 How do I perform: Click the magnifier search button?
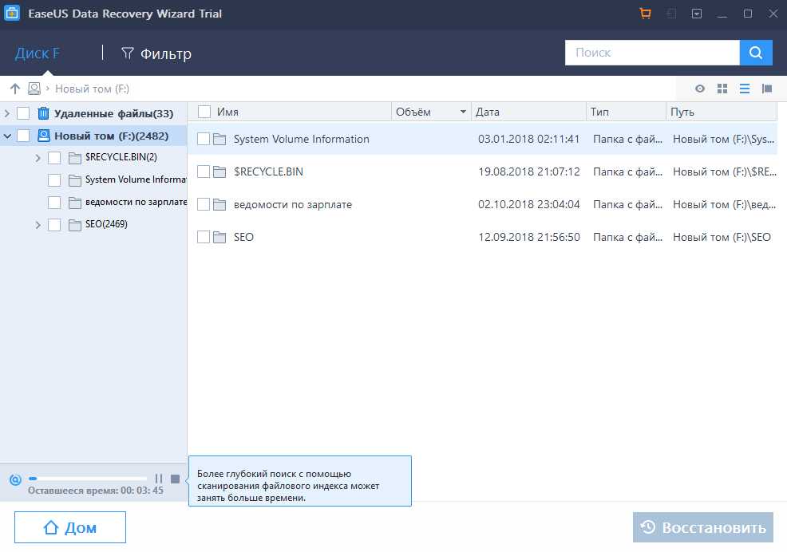(x=756, y=53)
